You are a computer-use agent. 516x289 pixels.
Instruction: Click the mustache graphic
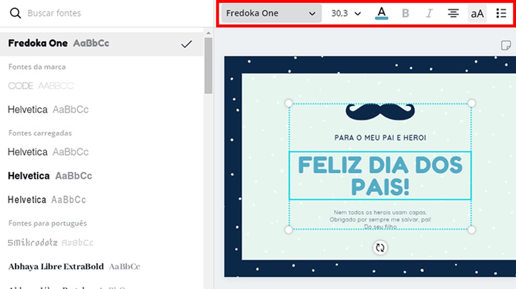click(x=380, y=112)
